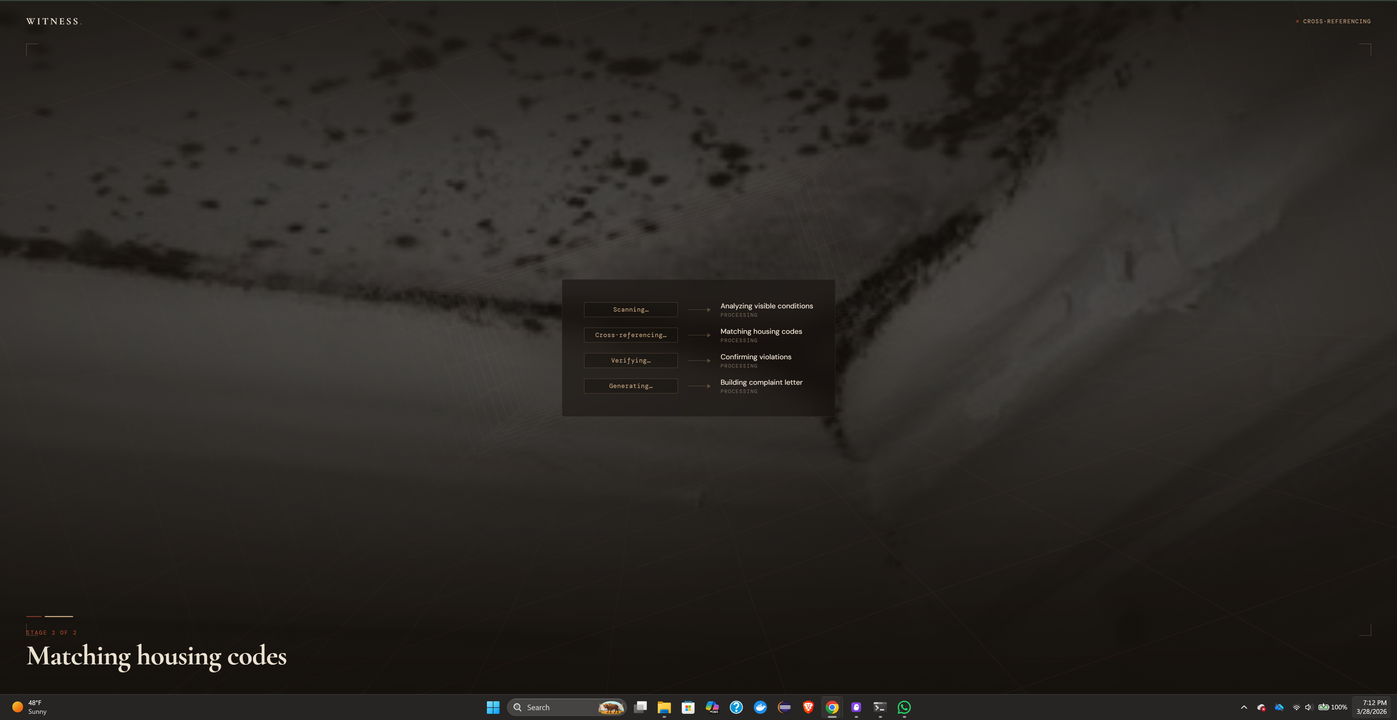Click the Cross-referencing… stage box
Viewport: 1397px width, 720px height.
coord(630,335)
